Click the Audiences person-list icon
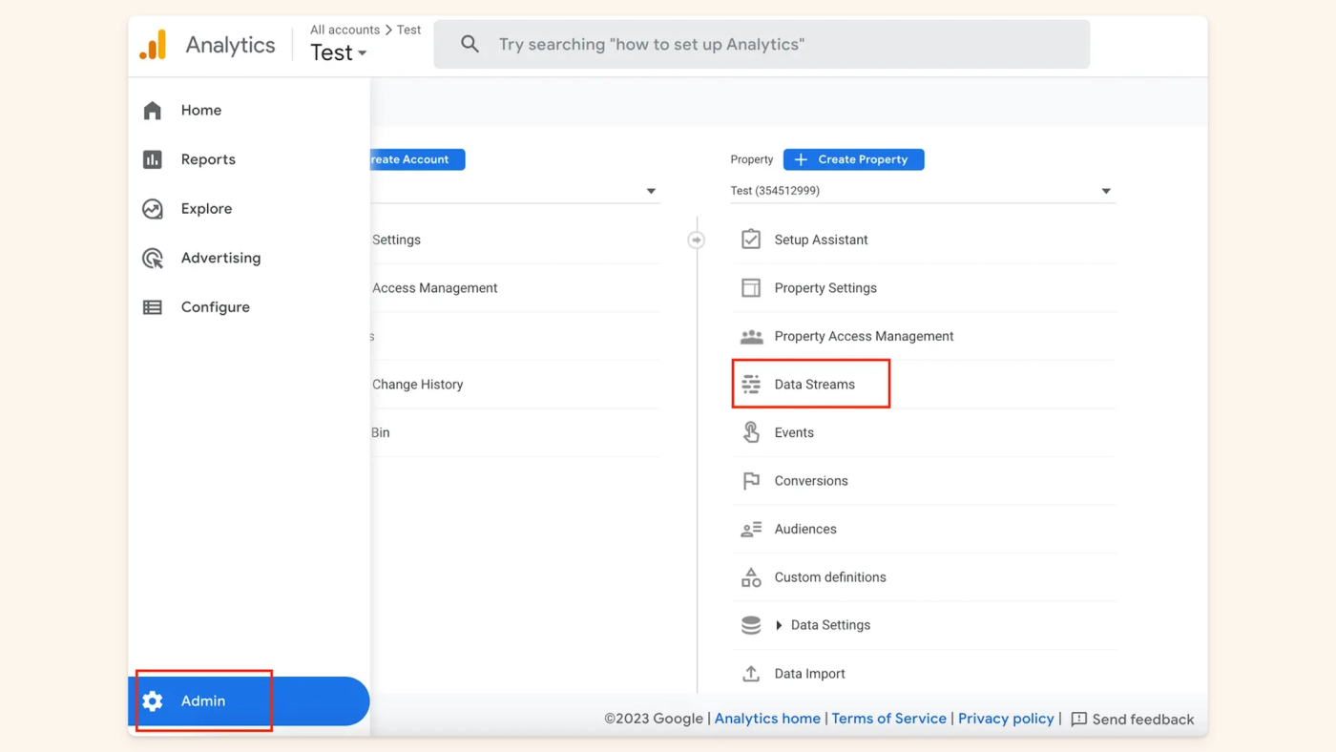This screenshot has width=1336, height=752. (751, 529)
